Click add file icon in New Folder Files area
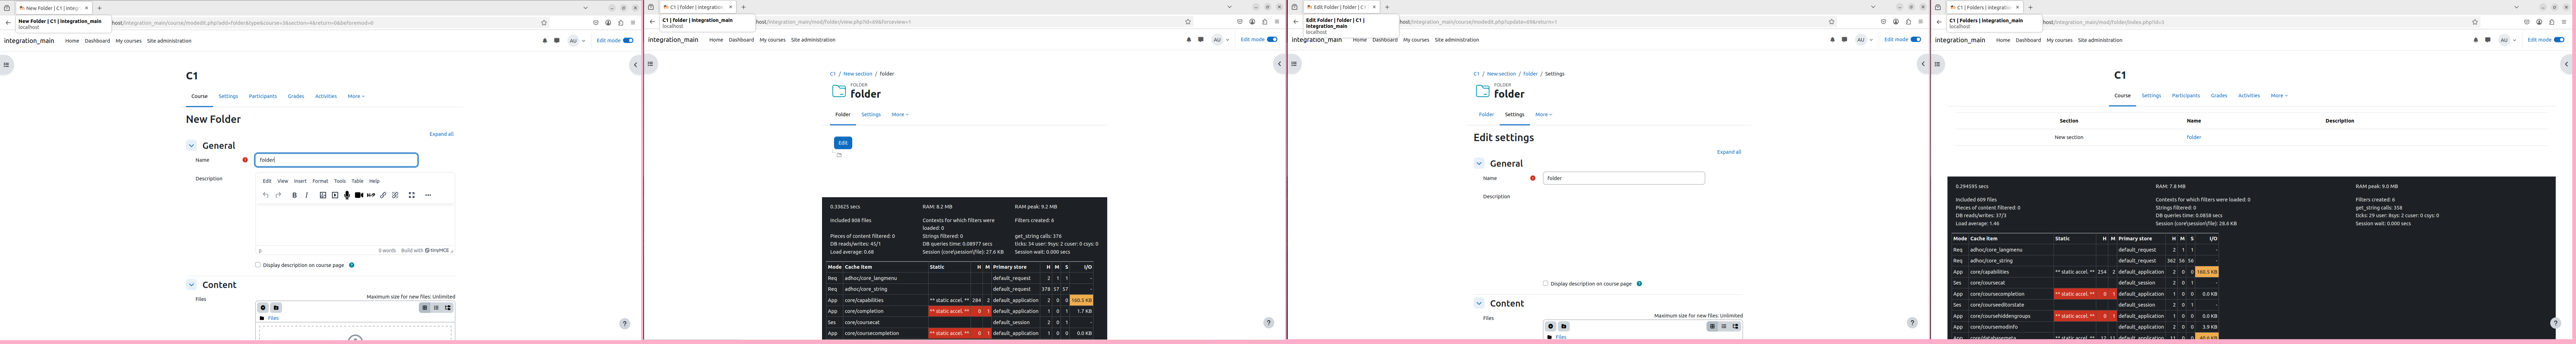The image size is (2576, 344). [263, 308]
